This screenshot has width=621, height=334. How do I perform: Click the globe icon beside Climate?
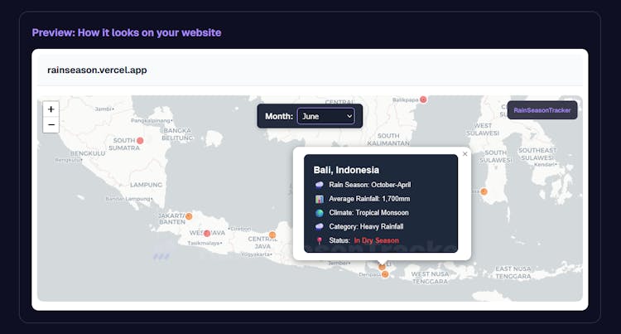[320, 213]
